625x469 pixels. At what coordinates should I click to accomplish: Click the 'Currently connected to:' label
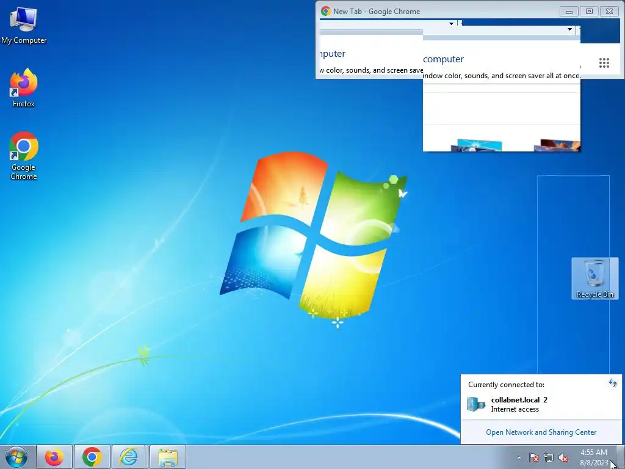click(x=506, y=385)
